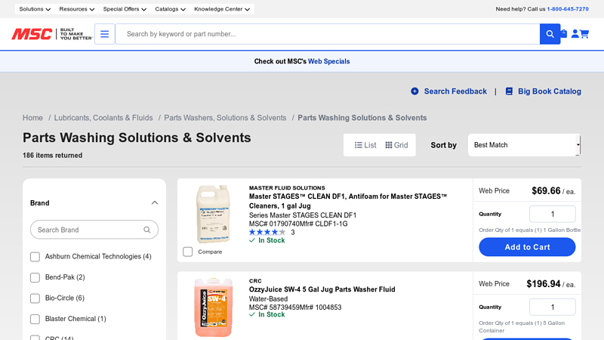Click the Search Brand input field
Viewport: 604px width, 340px height.
(94, 230)
